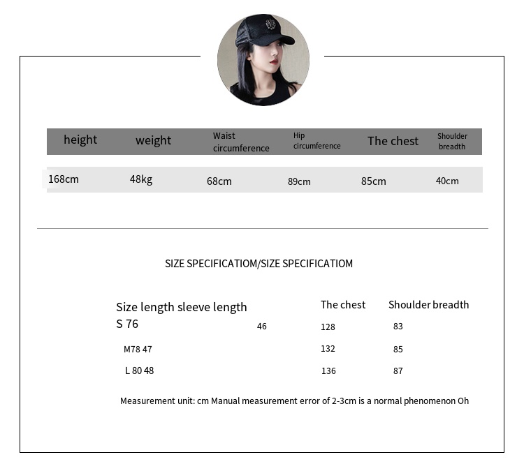The width and height of the screenshot is (524, 471).
Task: Click the circular model portrait photo
Action: (263, 60)
